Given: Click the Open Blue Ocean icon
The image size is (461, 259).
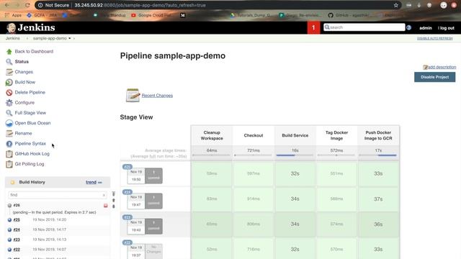Looking at the screenshot, I should point(9,123).
